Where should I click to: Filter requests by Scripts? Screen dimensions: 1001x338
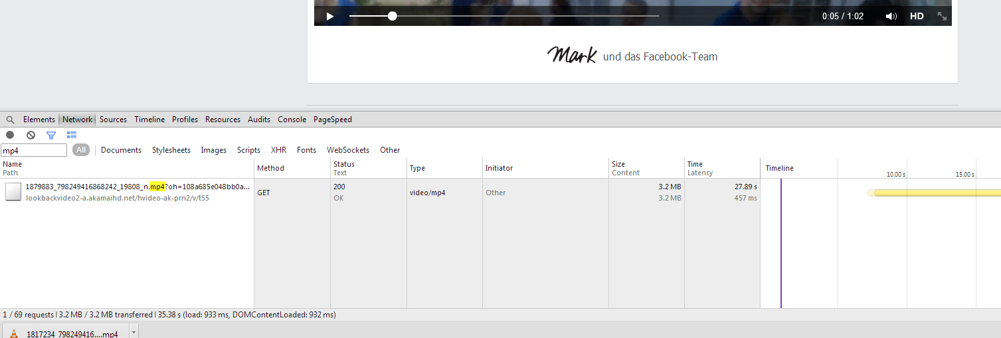pyautogui.click(x=249, y=150)
